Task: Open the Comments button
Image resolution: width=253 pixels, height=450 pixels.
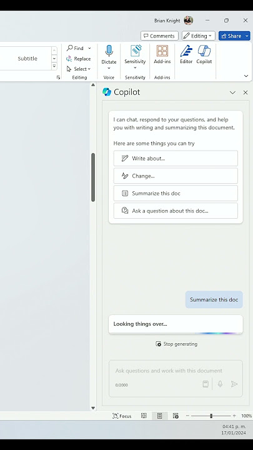Action: click(x=159, y=36)
